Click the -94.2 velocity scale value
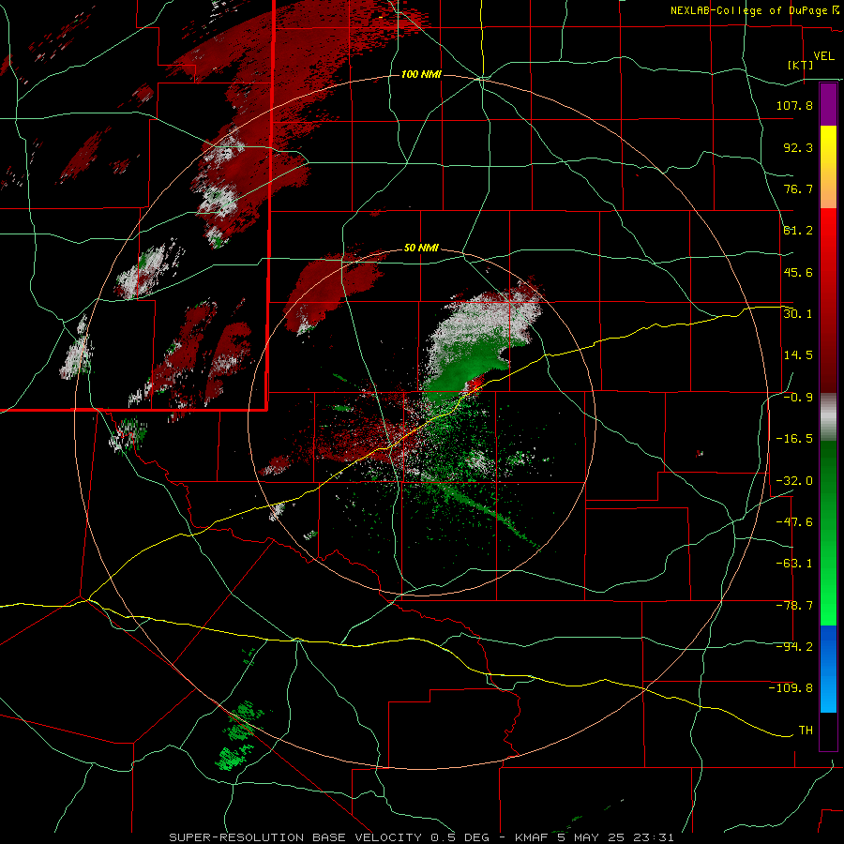This screenshot has width=844, height=844. point(794,647)
